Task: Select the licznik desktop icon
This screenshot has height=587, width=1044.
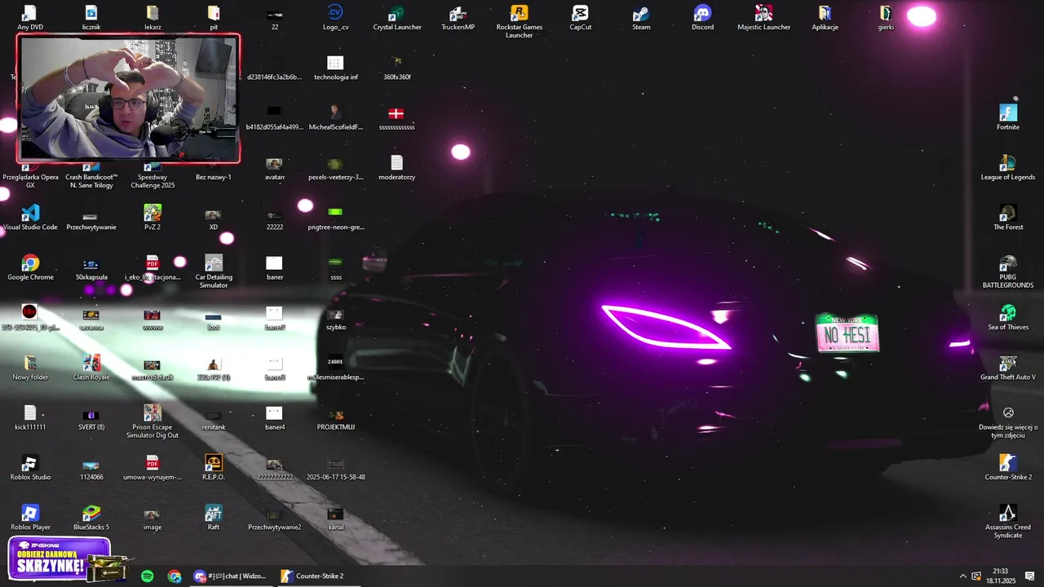Action: (x=91, y=18)
